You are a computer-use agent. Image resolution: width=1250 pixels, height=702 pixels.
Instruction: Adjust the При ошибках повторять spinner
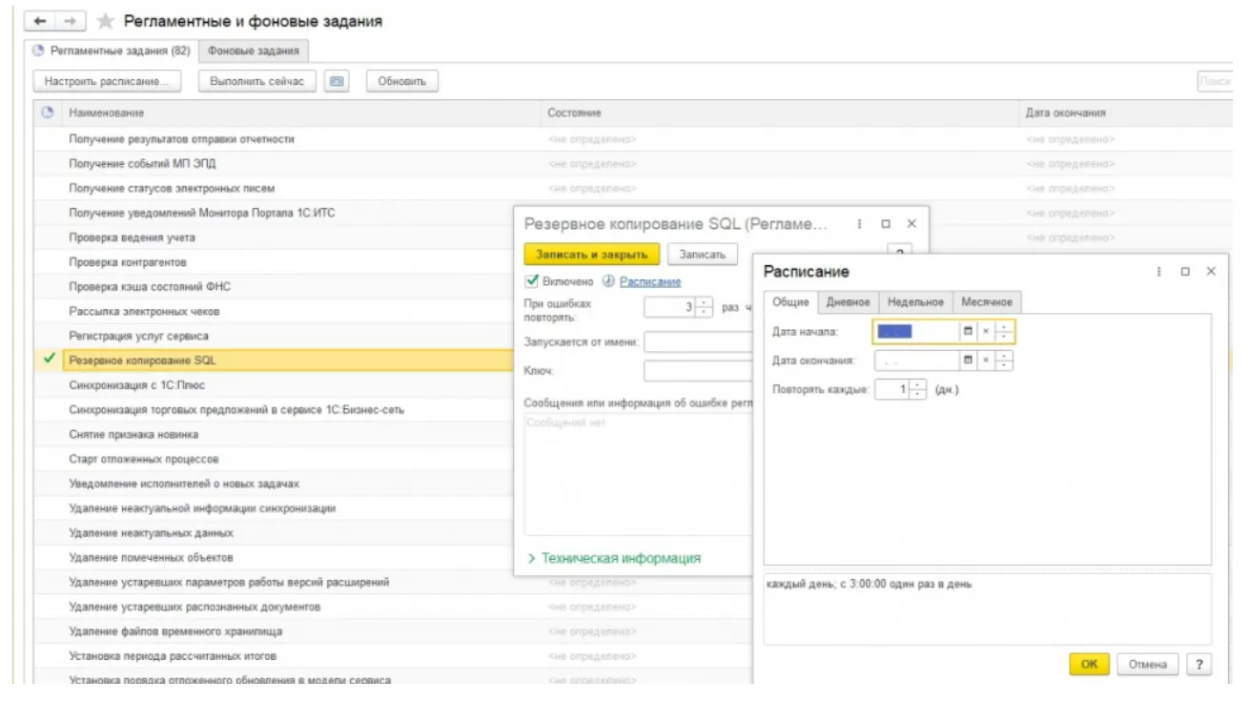point(705,307)
